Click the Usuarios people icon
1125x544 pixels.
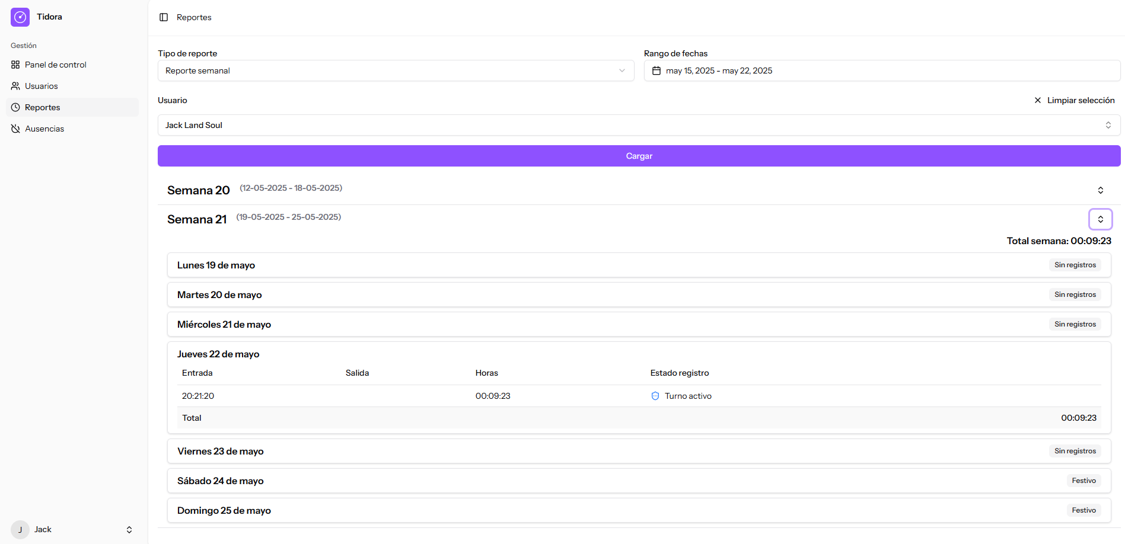coord(15,86)
